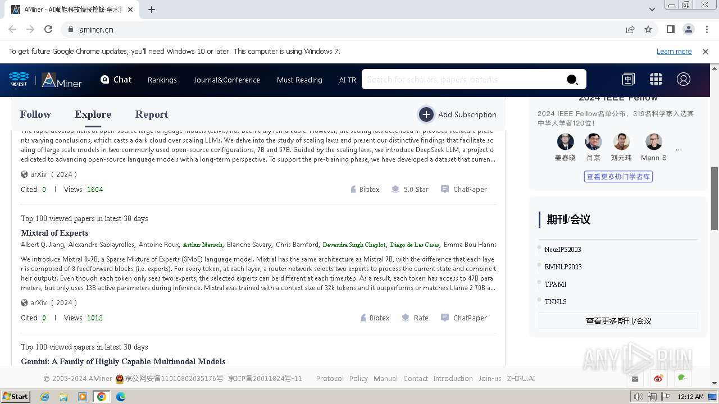Click the share page icon in address bar
This screenshot has width=719, height=404.
click(630, 29)
